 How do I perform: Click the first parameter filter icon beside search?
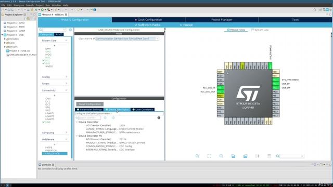click(105, 118)
